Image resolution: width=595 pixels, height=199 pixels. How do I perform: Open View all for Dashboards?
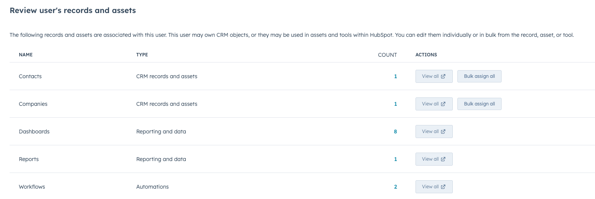coord(434,132)
